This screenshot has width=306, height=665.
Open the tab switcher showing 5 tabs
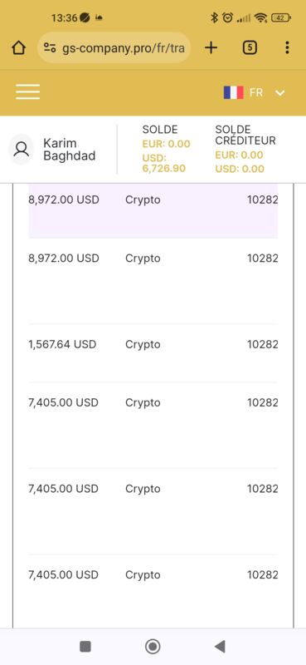(x=250, y=48)
